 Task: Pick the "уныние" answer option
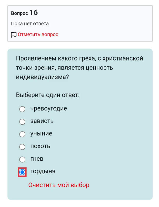pyautogui.click(x=22, y=134)
